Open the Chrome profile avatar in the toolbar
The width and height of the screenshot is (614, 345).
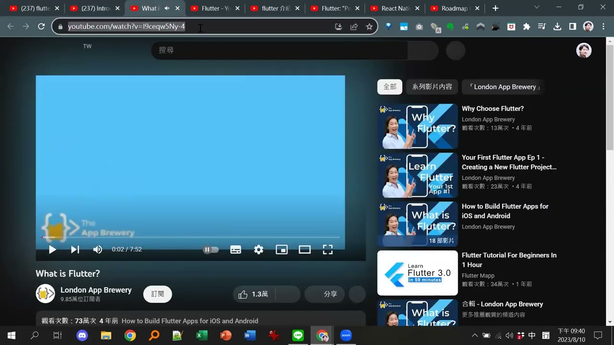click(x=588, y=27)
